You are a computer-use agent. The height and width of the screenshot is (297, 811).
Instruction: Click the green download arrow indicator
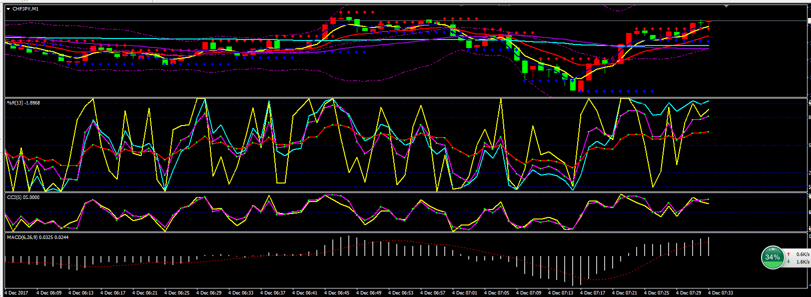point(789,261)
